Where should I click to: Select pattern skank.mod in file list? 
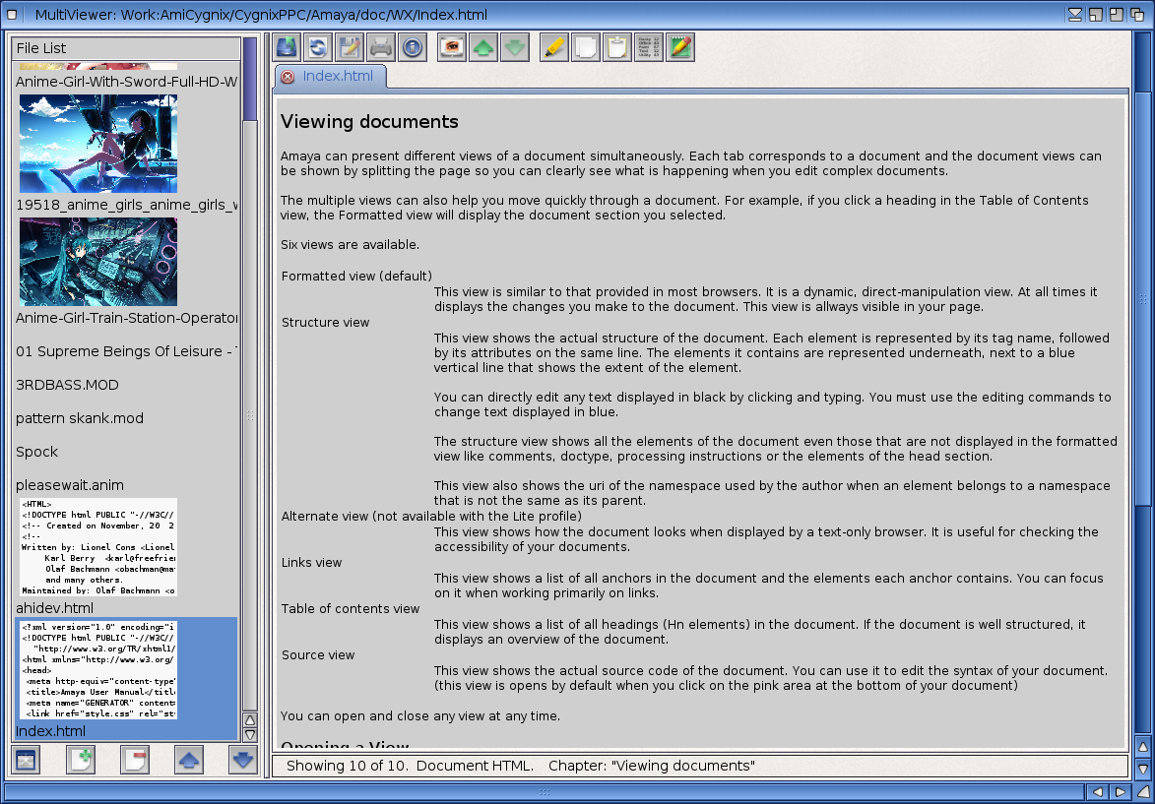pyautogui.click(x=80, y=418)
